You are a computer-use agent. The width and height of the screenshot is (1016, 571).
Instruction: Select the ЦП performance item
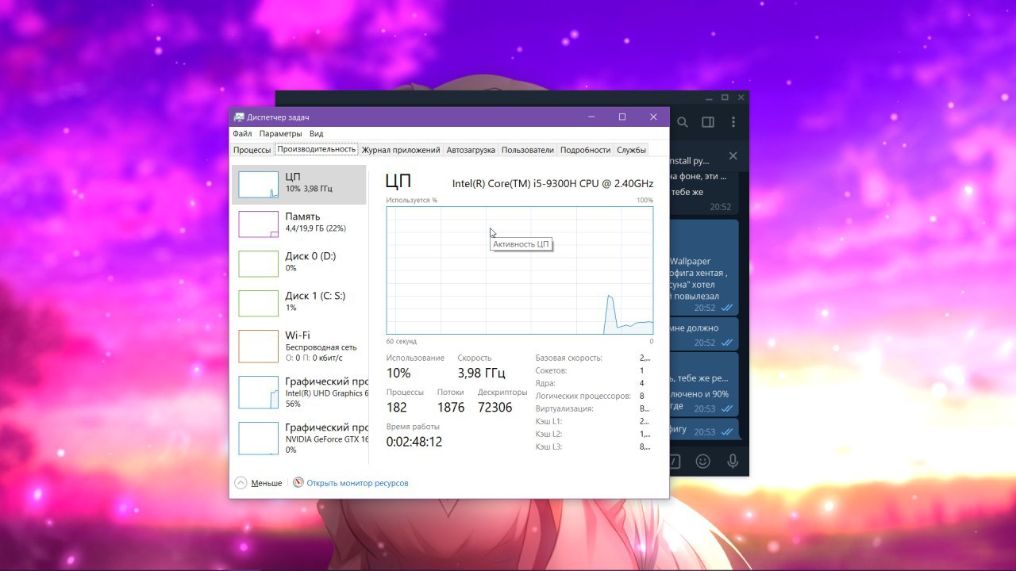[x=299, y=185]
